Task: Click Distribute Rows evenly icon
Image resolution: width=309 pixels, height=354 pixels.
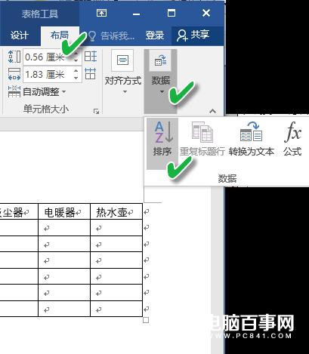Action: [x=91, y=57]
